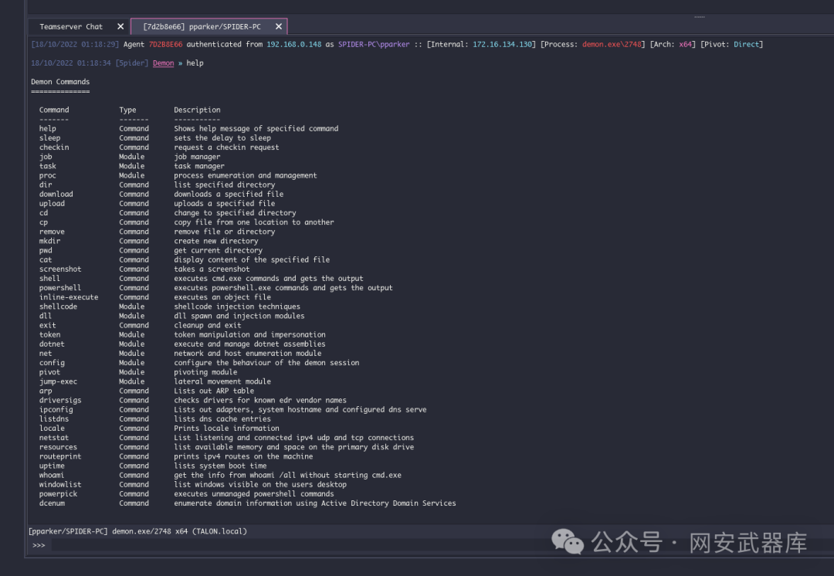
Task: Click the agent ID 7D2B8E66 text
Action: [x=165, y=44]
